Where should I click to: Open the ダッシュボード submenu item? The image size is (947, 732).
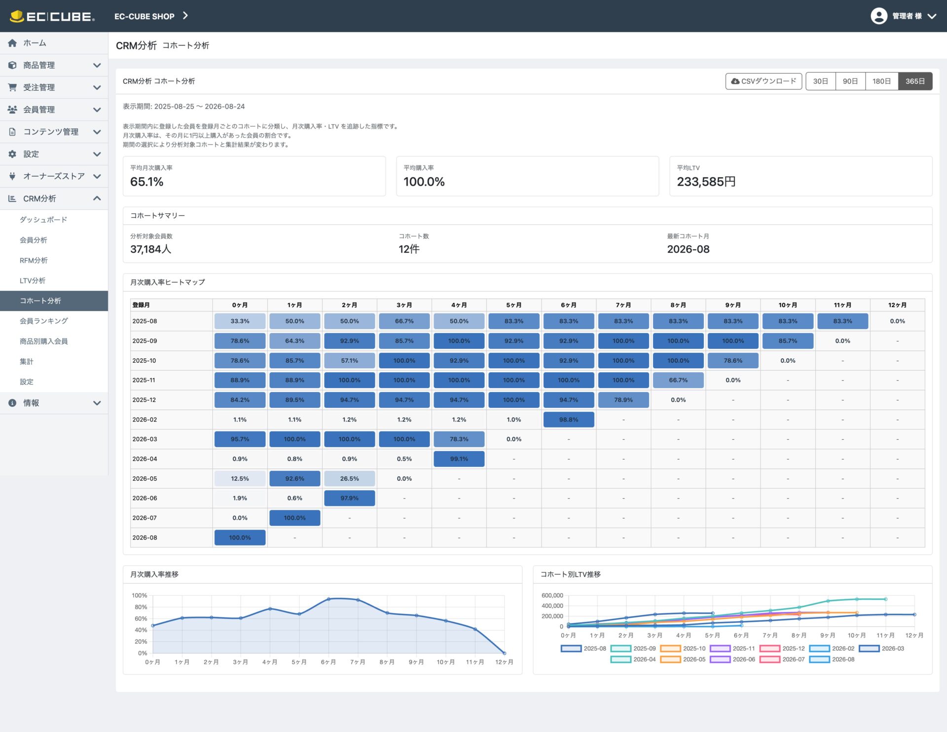tap(54, 220)
